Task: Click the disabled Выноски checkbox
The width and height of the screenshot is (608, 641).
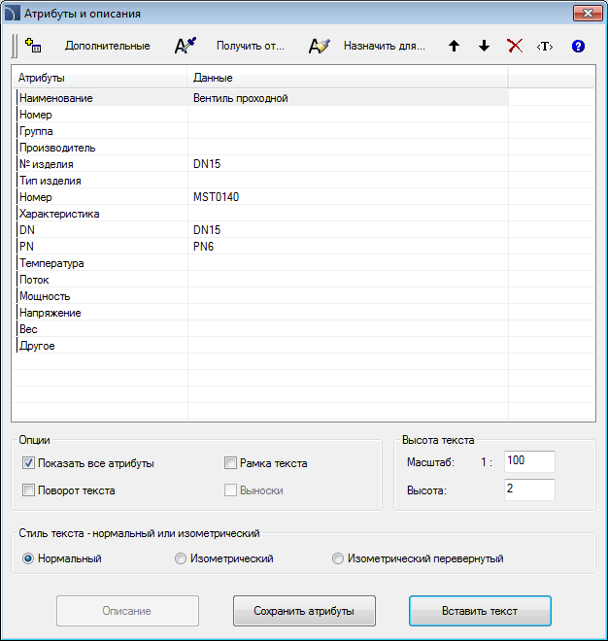Action: click(230, 490)
